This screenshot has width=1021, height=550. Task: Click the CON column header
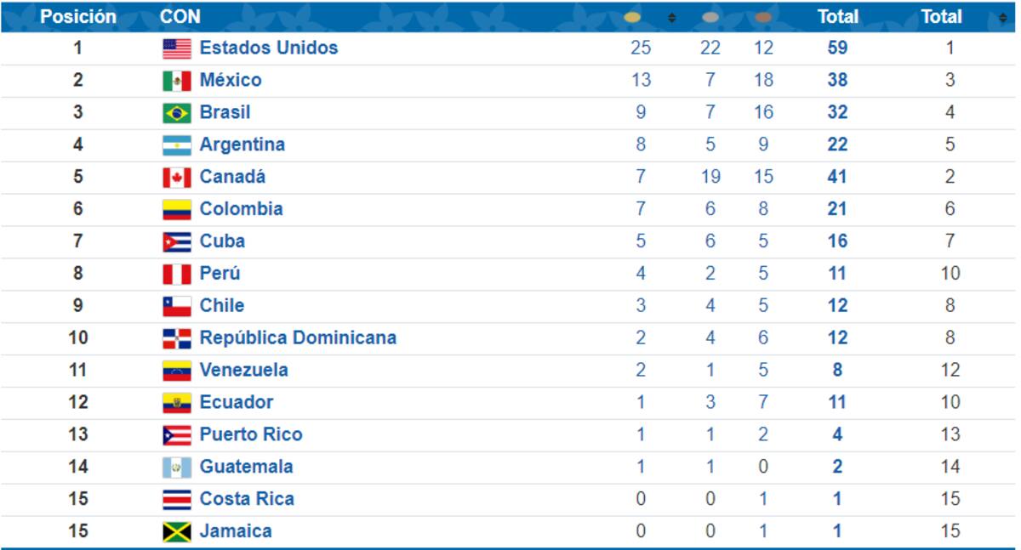click(180, 17)
